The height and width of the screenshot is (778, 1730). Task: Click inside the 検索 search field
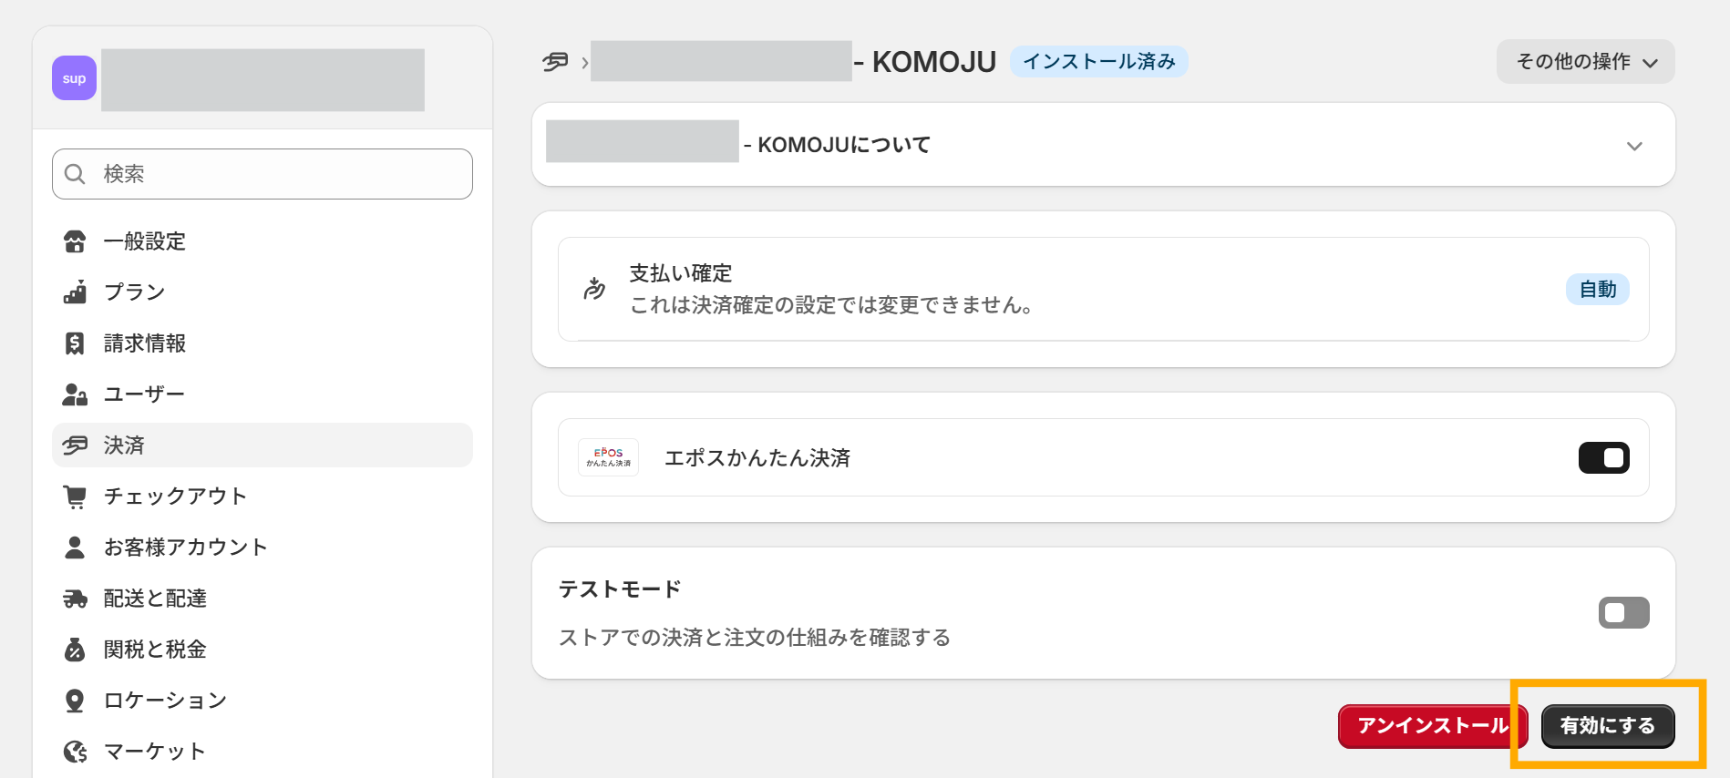click(263, 174)
